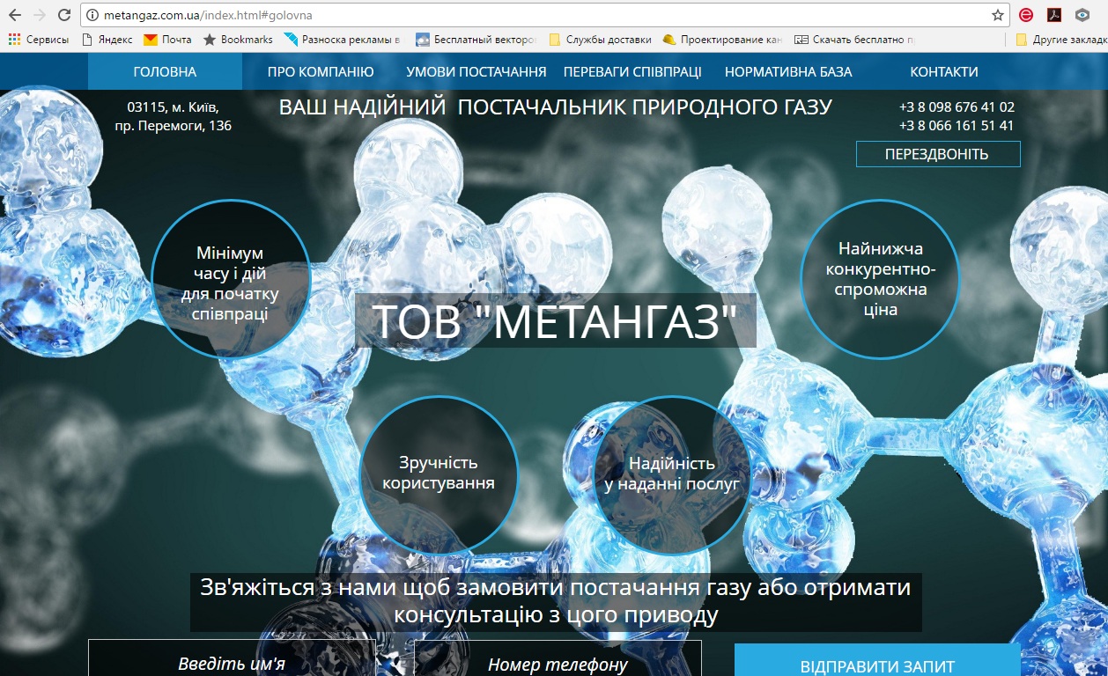The height and width of the screenshot is (676, 1108).
Task: Click the ТОВ "МЕТАНГАЗ" title
Action: pos(555,320)
